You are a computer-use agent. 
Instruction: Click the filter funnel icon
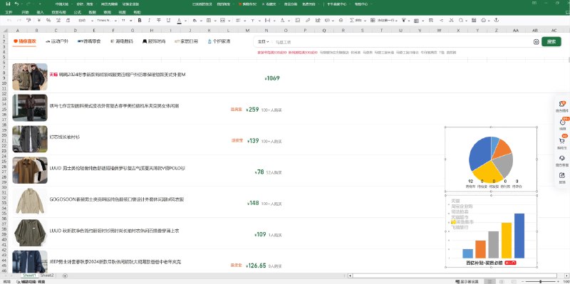pyautogui.click(x=404, y=21)
